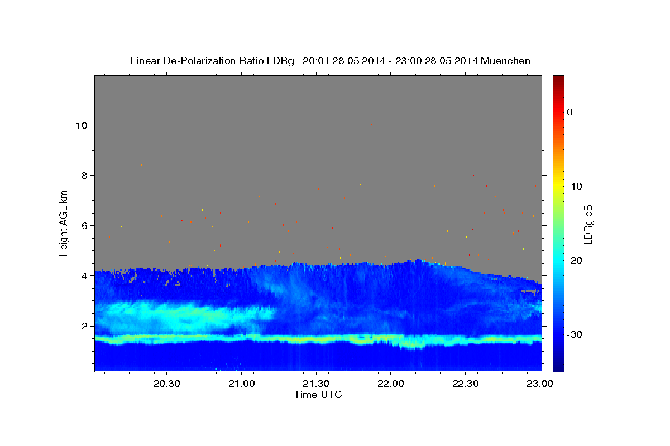This screenshot has height=446, width=670.
Task: Click the grey no-data area above 10 km
Action: [318, 99]
